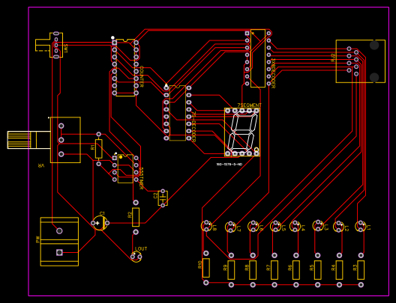Click the 555TIMER chip label
This screenshot has height=303, width=396.
142,179
